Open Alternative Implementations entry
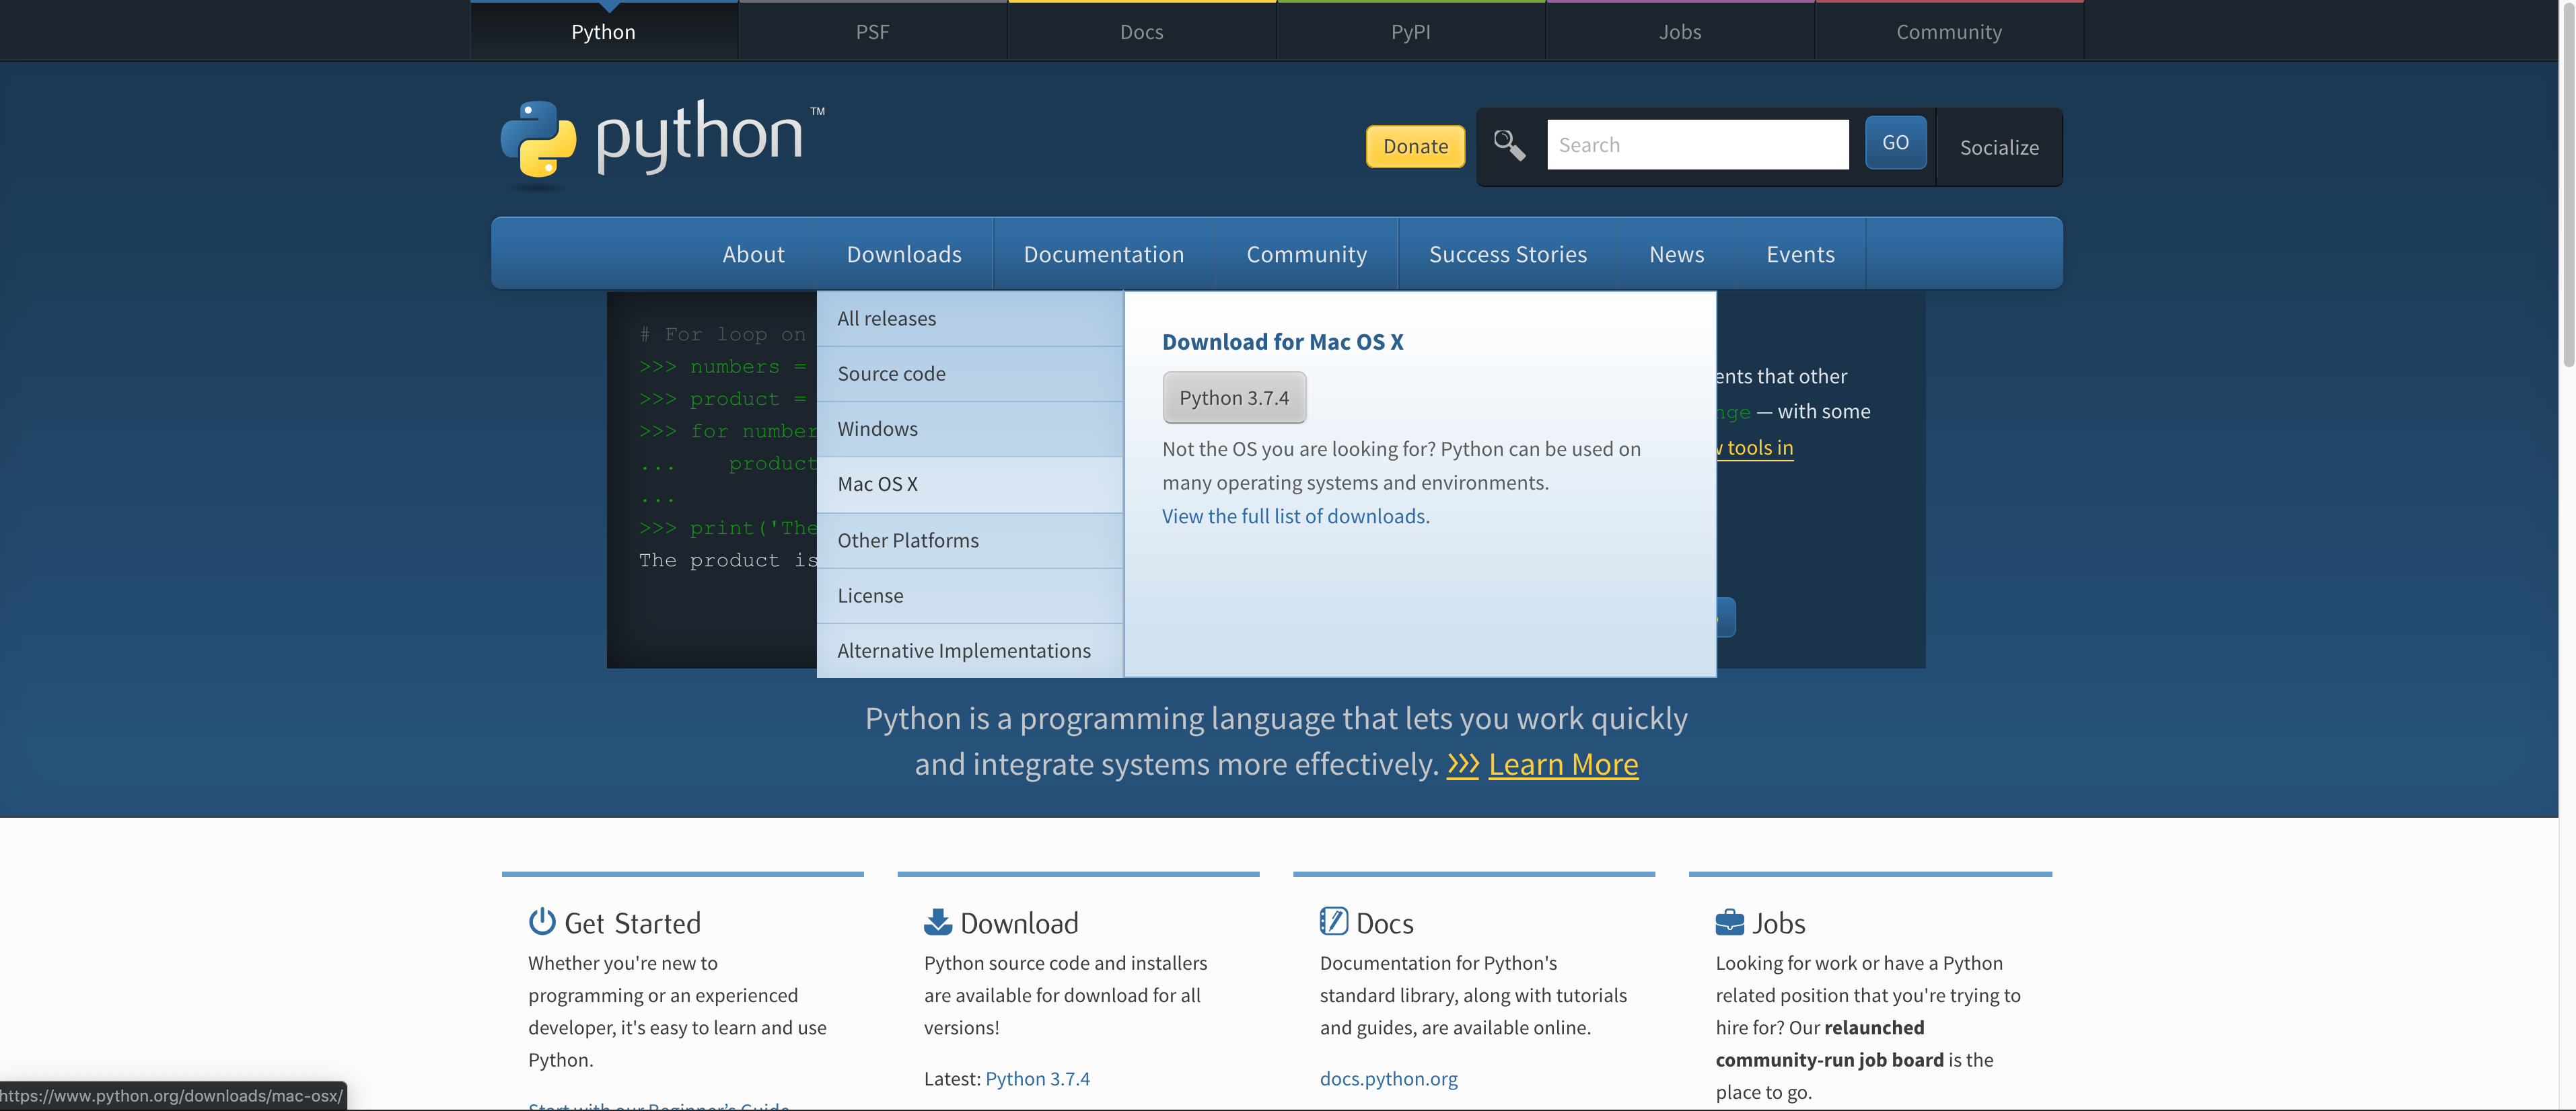 coord(963,650)
